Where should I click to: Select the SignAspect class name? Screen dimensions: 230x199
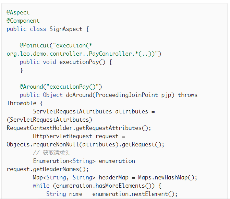click(x=66, y=29)
